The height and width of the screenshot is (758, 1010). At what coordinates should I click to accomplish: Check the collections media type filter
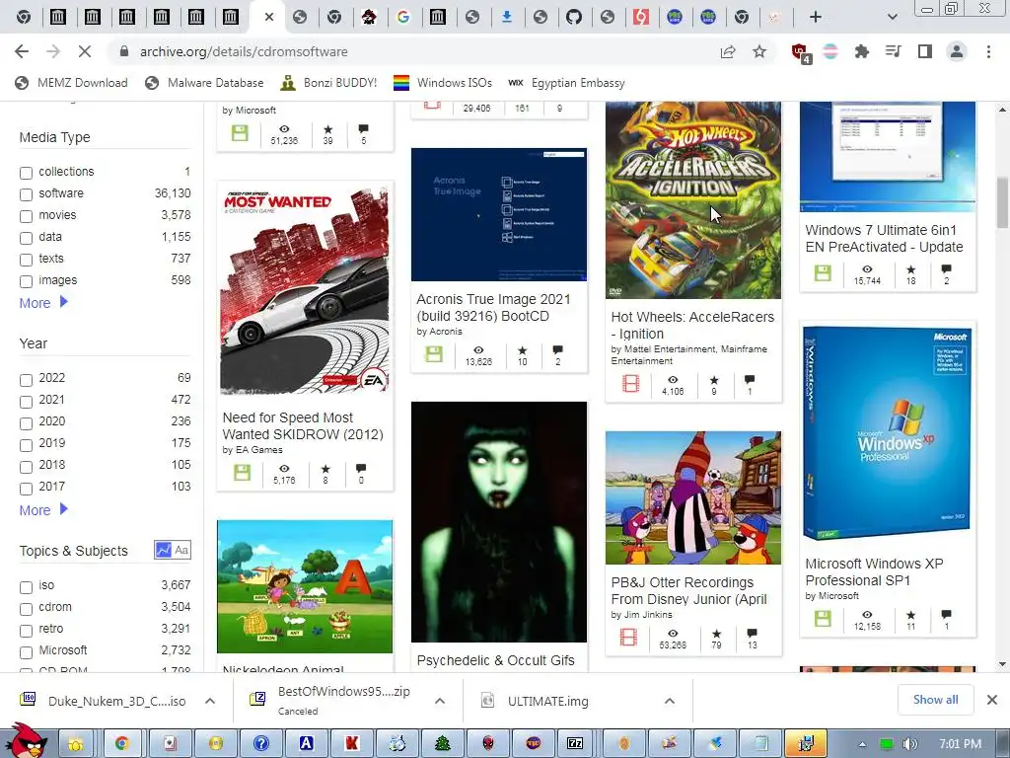pyautogui.click(x=26, y=173)
